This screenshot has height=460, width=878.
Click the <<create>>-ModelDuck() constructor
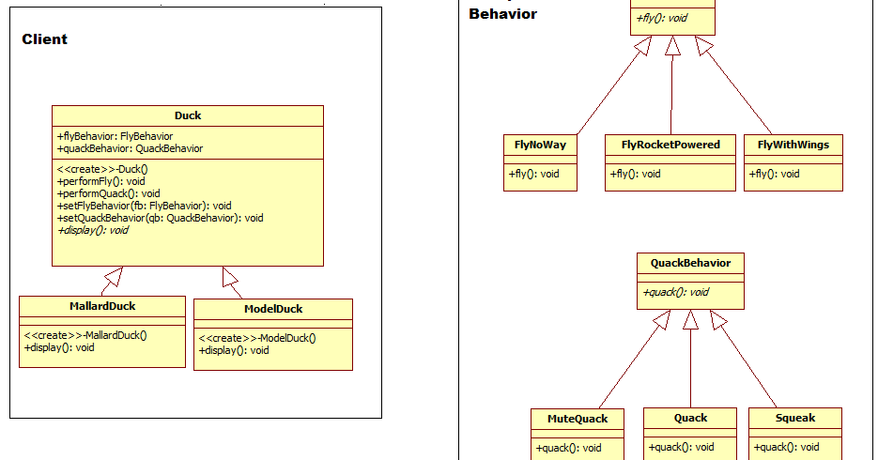click(257, 338)
